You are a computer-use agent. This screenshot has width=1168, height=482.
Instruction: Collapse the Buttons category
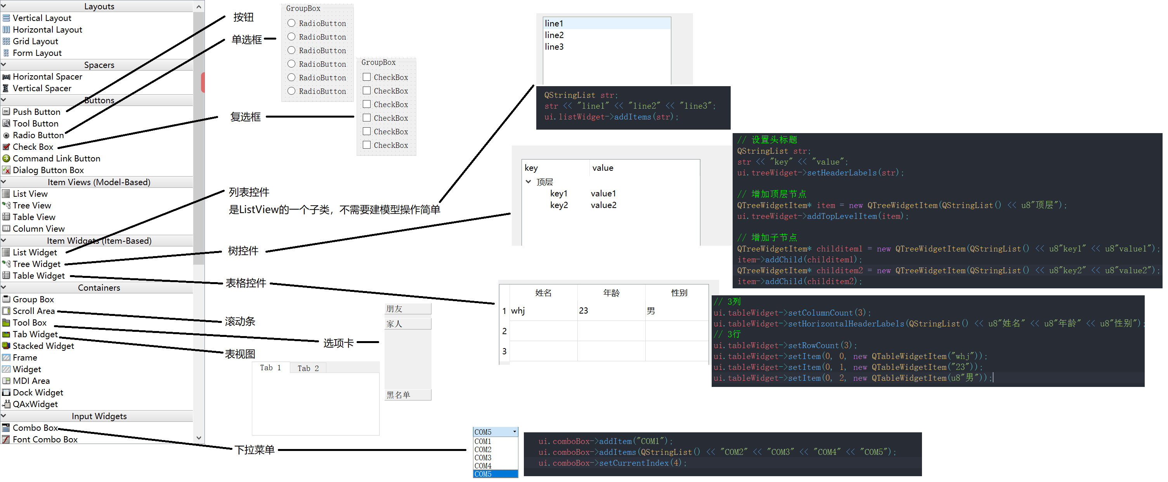(3, 100)
